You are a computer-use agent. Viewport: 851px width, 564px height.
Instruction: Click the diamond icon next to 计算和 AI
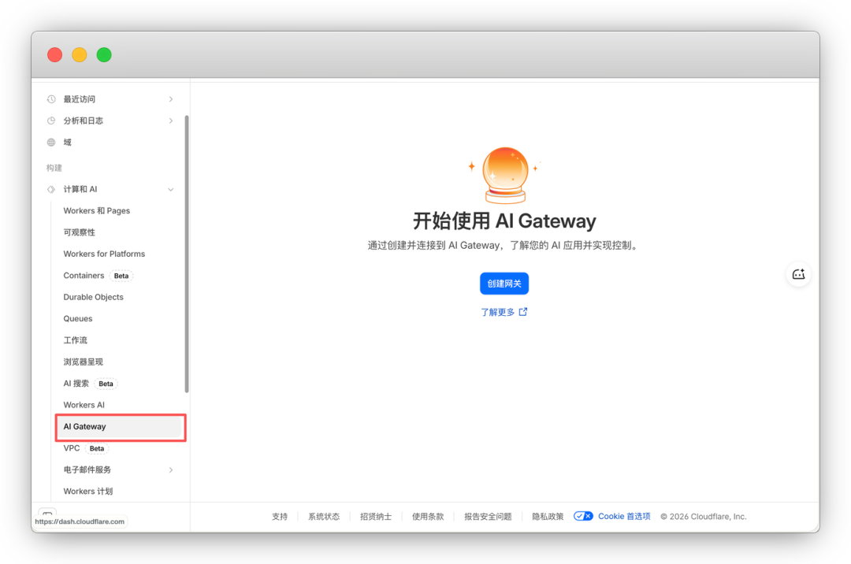click(x=50, y=189)
